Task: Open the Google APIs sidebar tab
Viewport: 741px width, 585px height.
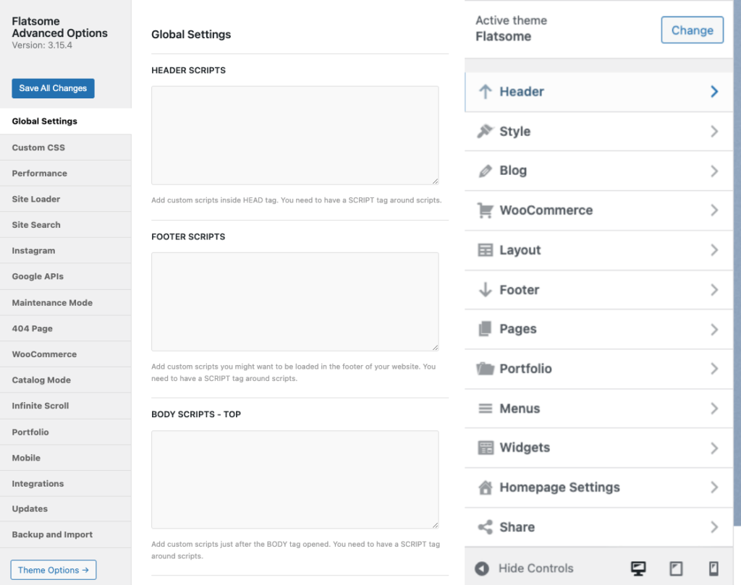Action: 66,276
